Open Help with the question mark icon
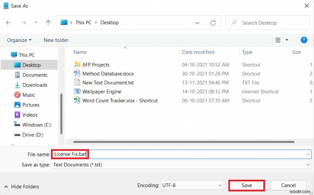The height and width of the screenshot is (195, 314). (x=304, y=40)
